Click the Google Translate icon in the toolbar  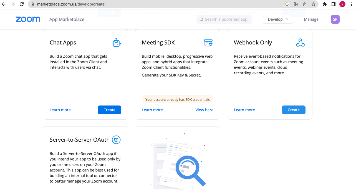tap(296, 4)
